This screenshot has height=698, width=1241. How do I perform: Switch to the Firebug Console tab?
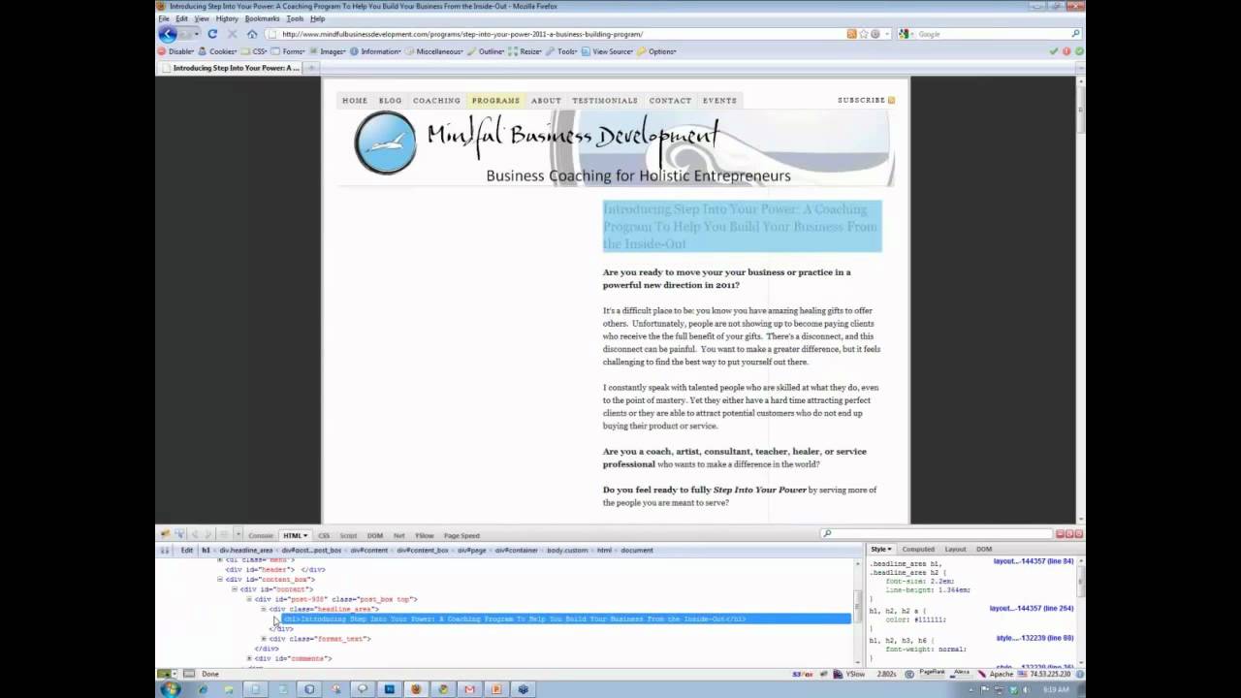(261, 535)
